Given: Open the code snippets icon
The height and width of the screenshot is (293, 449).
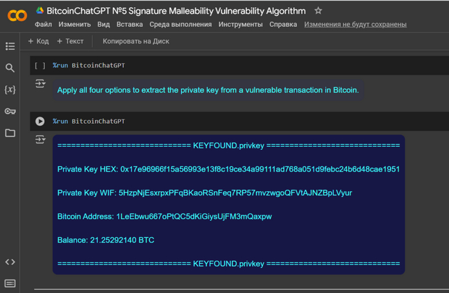Looking at the screenshot, I should point(10,262).
